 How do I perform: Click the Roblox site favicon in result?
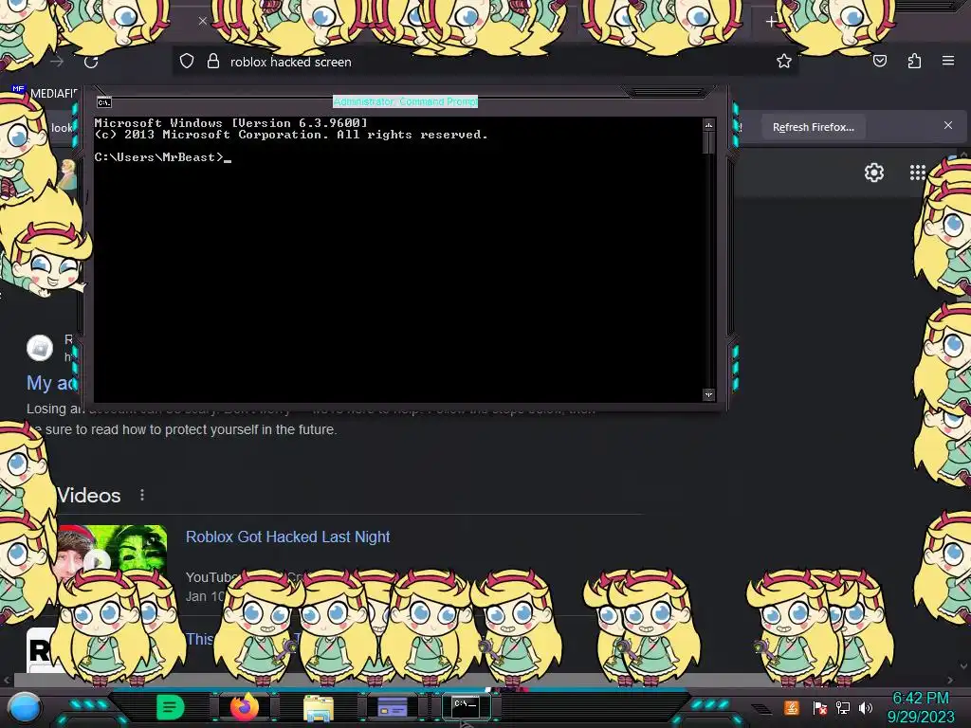(40, 348)
